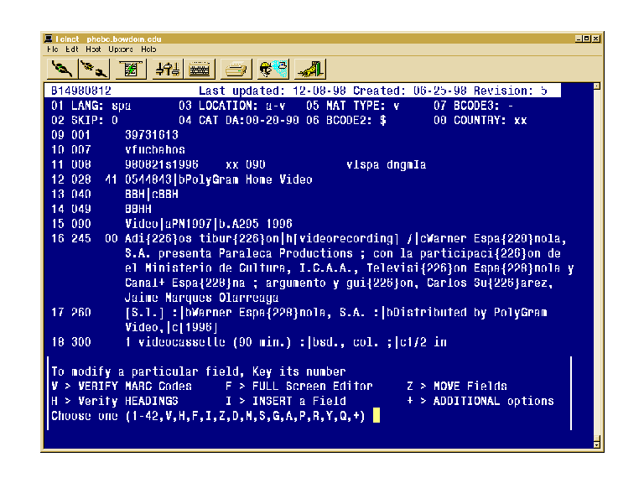Viewport: 644px width, 483px height.
Task: Click the '05 MAT TYPE: v' field
Action: 353,106
